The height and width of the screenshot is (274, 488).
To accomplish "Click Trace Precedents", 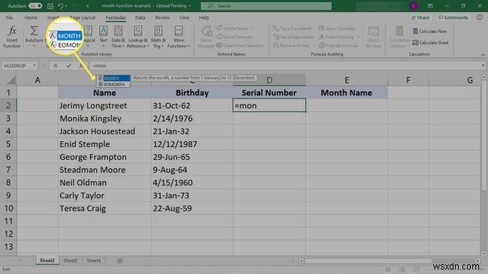I will [x=293, y=29].
